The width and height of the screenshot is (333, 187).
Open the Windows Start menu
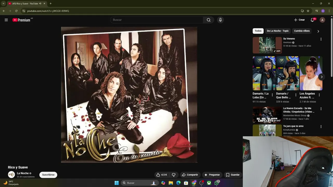pyautogui.click(x=117, y=183)
